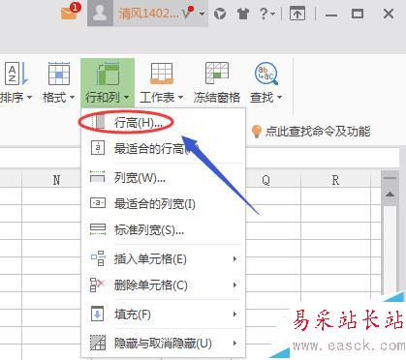Expand the 工作表 dropdown arrow

coord(180,97)
